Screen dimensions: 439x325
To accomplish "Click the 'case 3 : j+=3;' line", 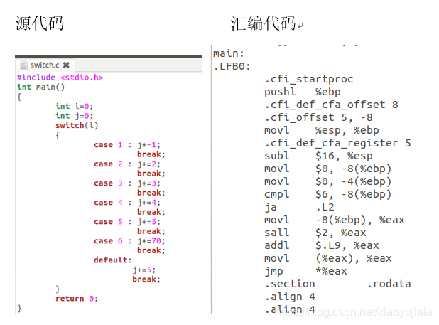I will tap(127, 183).
